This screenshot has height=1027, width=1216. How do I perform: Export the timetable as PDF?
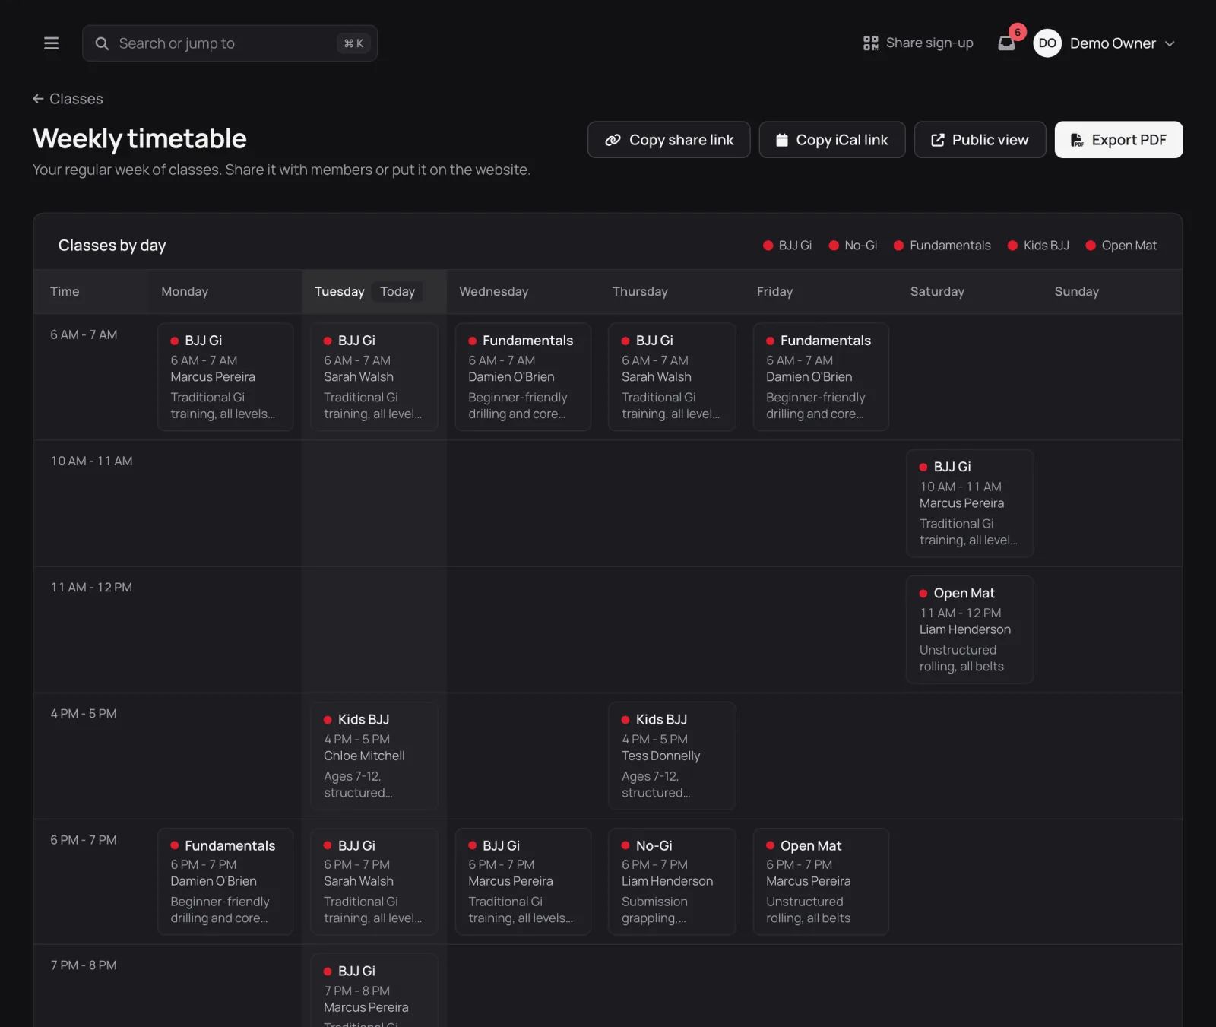point(1119,140)
